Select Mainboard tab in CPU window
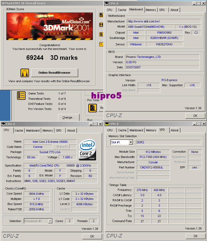 [x=33, y=131]
